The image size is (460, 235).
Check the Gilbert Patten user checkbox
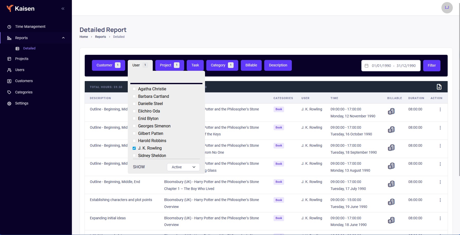tap(134, 133)
